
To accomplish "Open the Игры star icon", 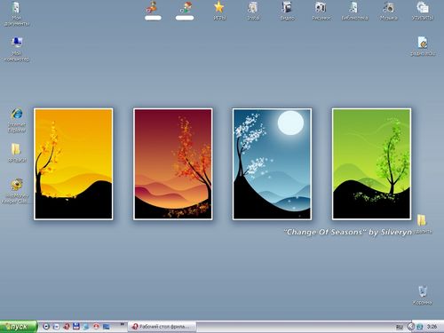I will pyautogui.click(x=219, y=11).
